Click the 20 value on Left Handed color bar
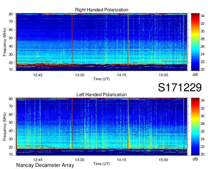This screenshot has width=208, height=169. point(202,154)
